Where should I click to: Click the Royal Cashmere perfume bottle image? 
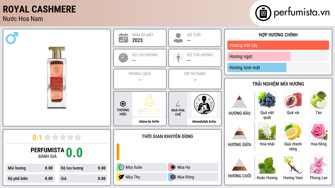pyautogui.click(x=57, y=78)
